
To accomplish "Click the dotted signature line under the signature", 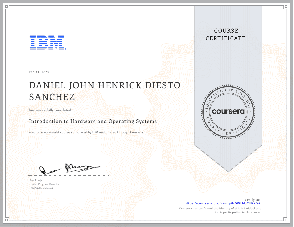I will coord(68,175).
